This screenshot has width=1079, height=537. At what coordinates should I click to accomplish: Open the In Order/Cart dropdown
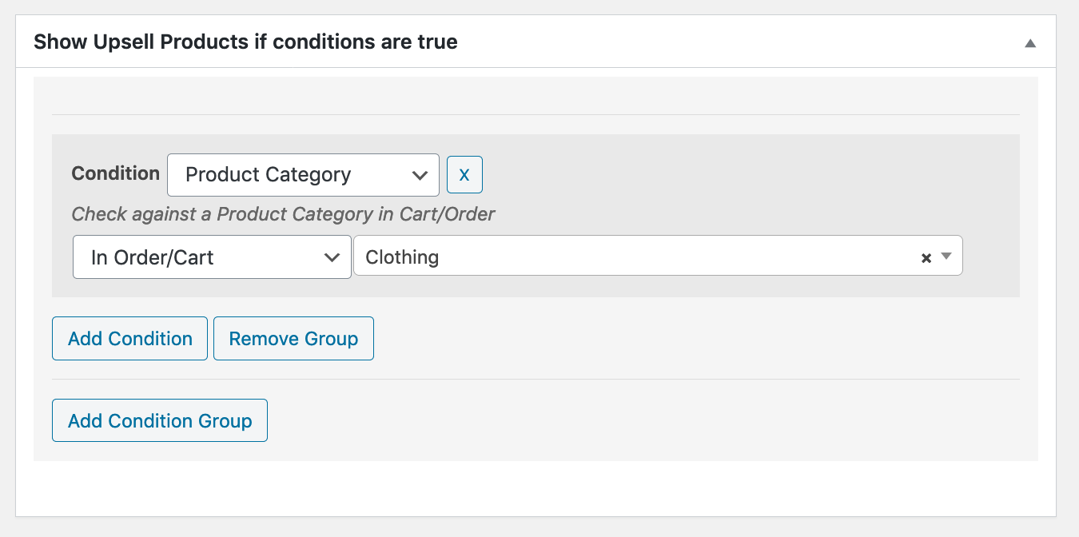[211, 257]
